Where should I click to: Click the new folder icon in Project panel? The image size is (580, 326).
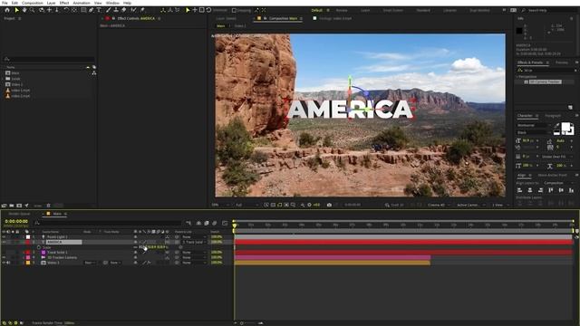12,206
